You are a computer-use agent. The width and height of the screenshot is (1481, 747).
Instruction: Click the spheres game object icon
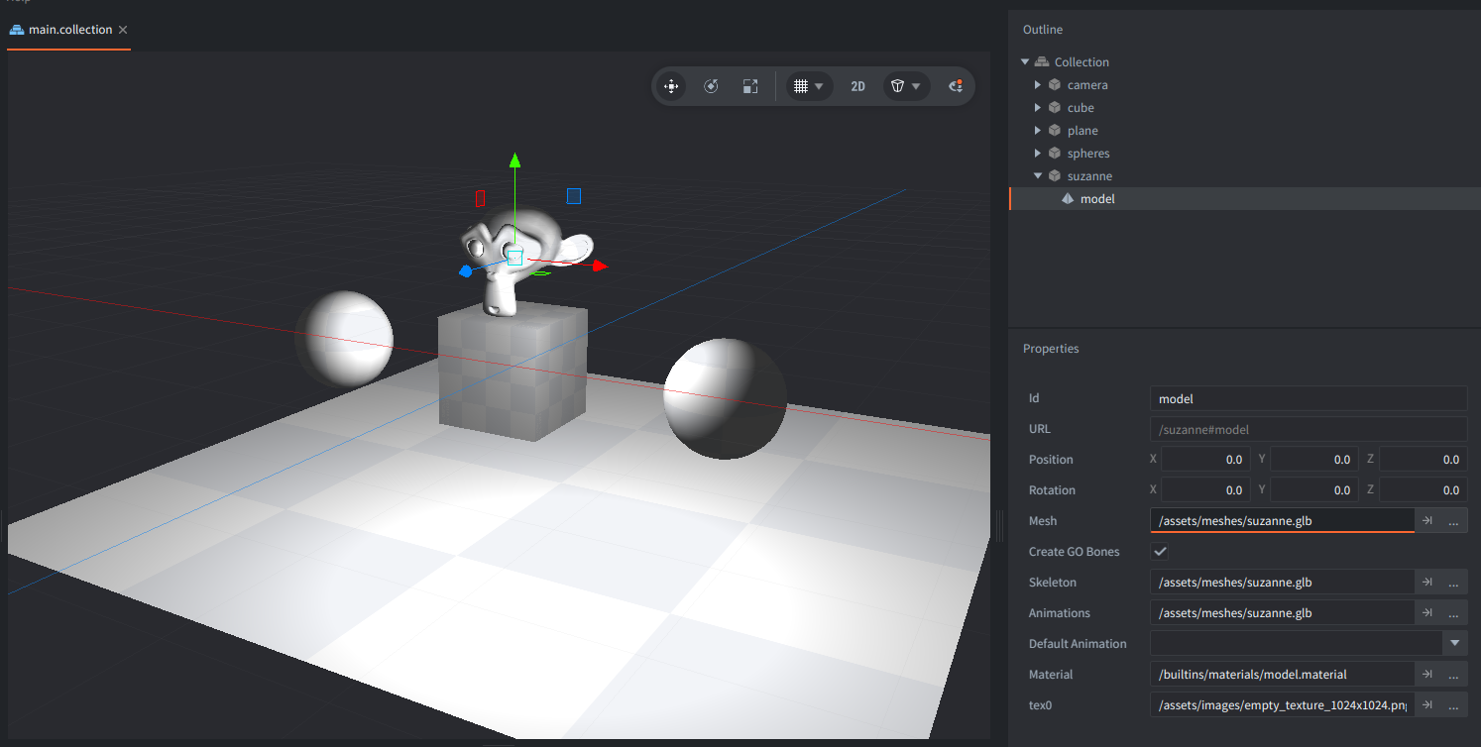pyautogui.click(x=1055, y=153)
